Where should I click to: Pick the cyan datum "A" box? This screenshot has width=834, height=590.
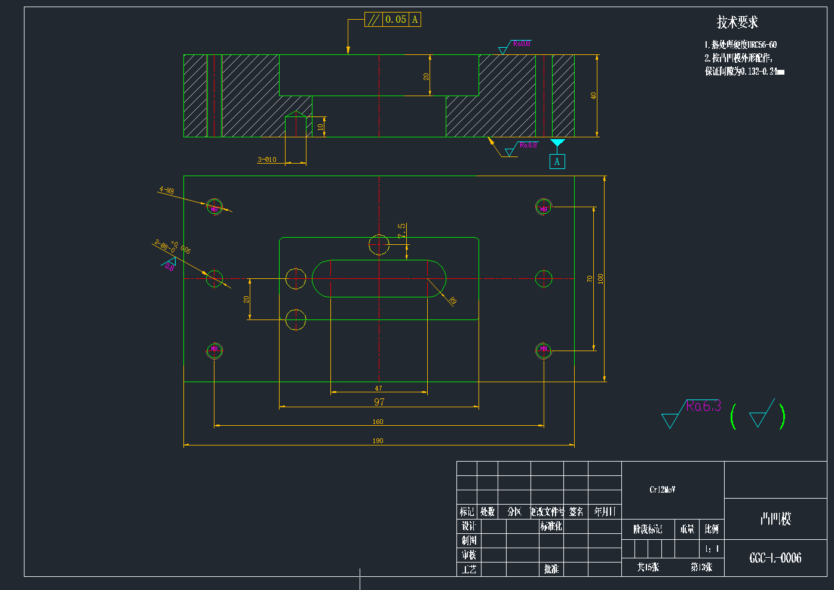[x=557, y=161]
